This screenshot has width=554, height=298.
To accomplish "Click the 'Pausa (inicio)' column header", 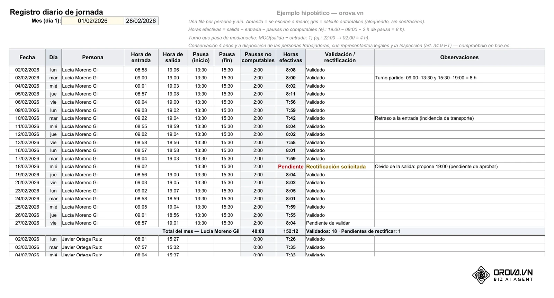I will pos(201,58).
